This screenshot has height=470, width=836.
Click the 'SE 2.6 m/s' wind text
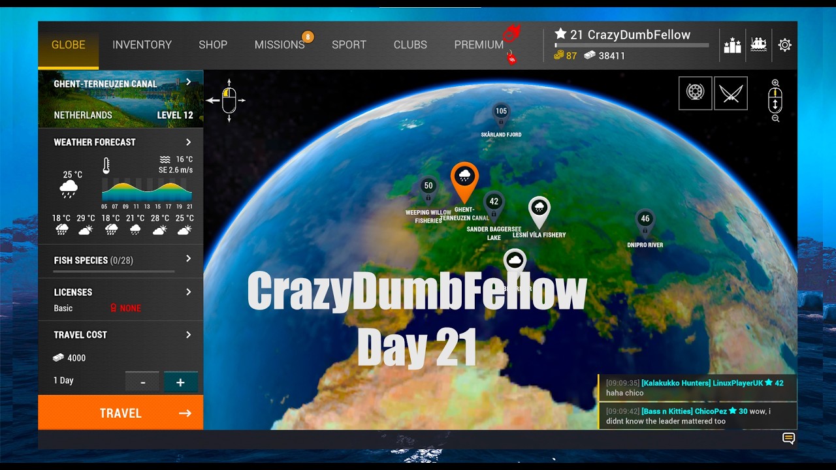tap(176, 170)
